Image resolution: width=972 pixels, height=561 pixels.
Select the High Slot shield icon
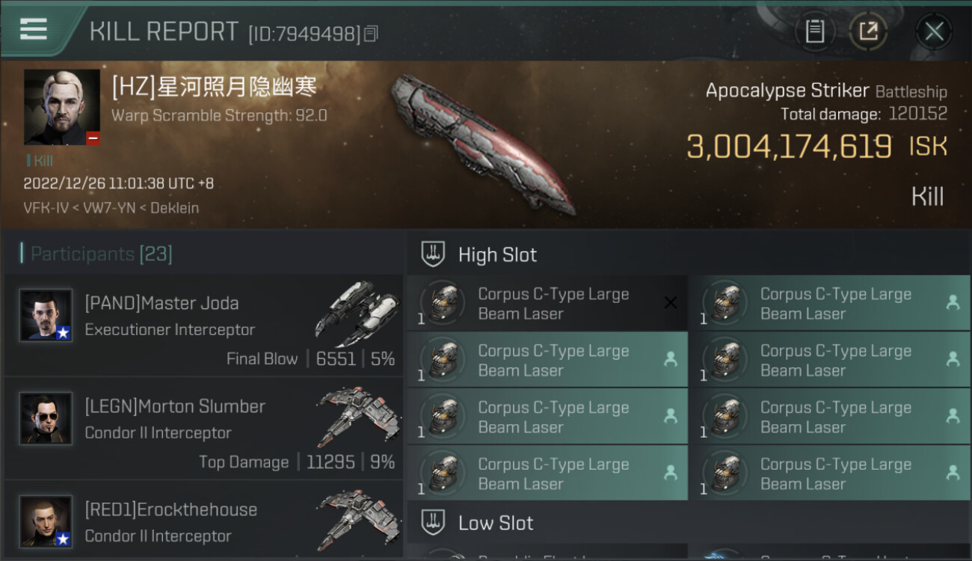(433, 254)
